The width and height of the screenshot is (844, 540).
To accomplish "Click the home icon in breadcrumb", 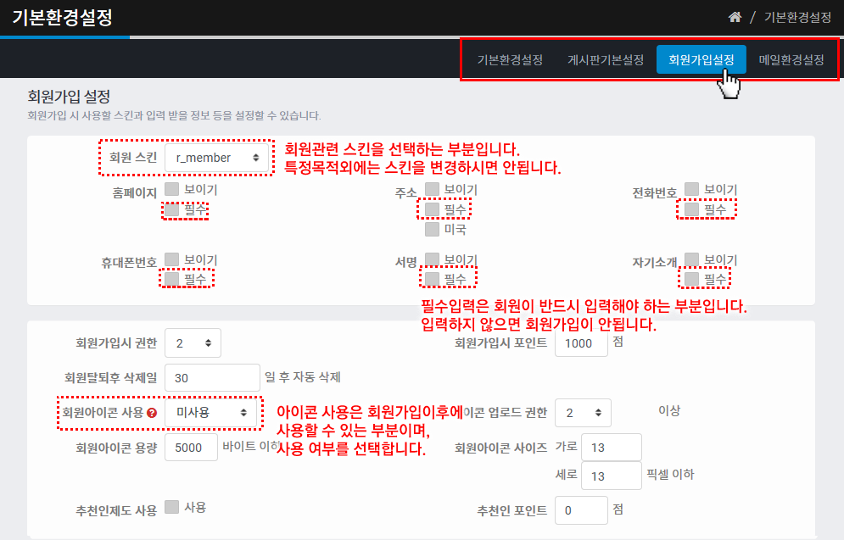I will click(735, 17).
